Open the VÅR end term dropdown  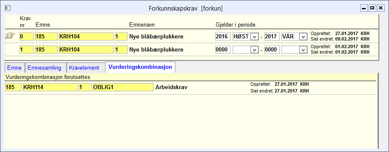tap(303, 37)
